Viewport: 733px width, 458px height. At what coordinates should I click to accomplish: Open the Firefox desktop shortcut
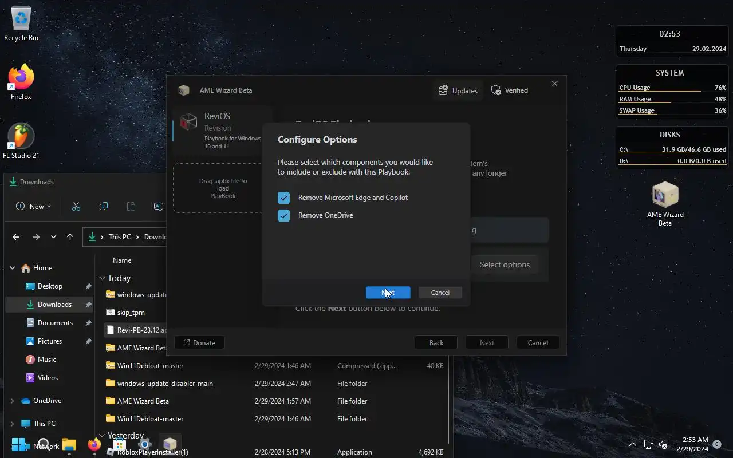click(x=21, y=82)
